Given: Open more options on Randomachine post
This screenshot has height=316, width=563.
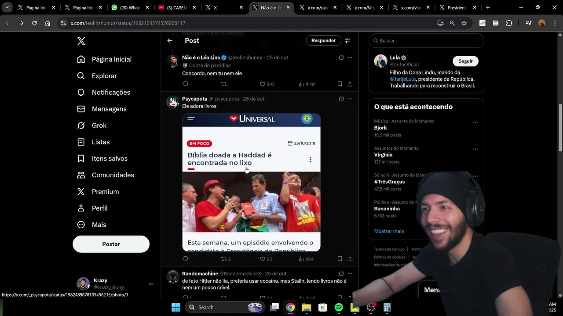Looking at the screenshot, I should (350, 273).
